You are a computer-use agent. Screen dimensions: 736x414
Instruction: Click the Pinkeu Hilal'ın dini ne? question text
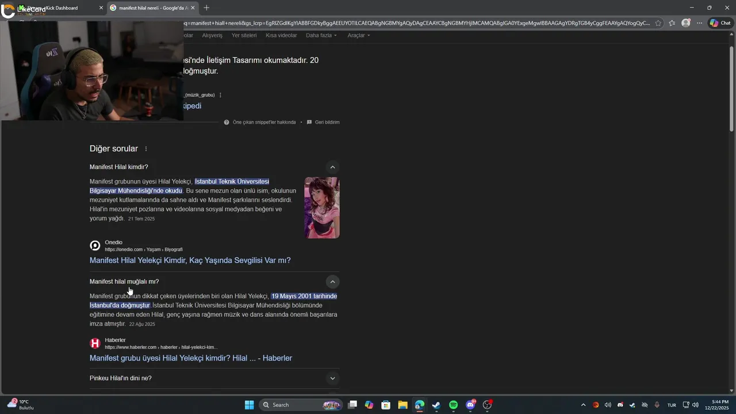tap(121, 378)
